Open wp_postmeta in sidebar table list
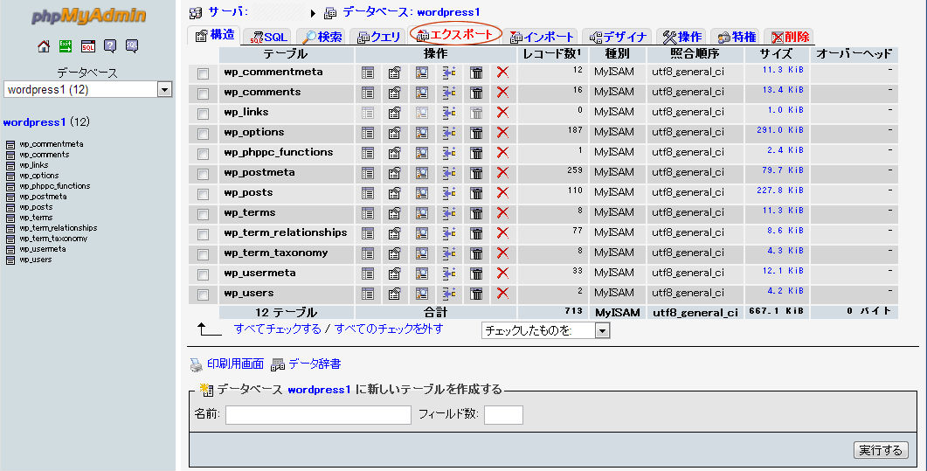 [x=43, y=197]
